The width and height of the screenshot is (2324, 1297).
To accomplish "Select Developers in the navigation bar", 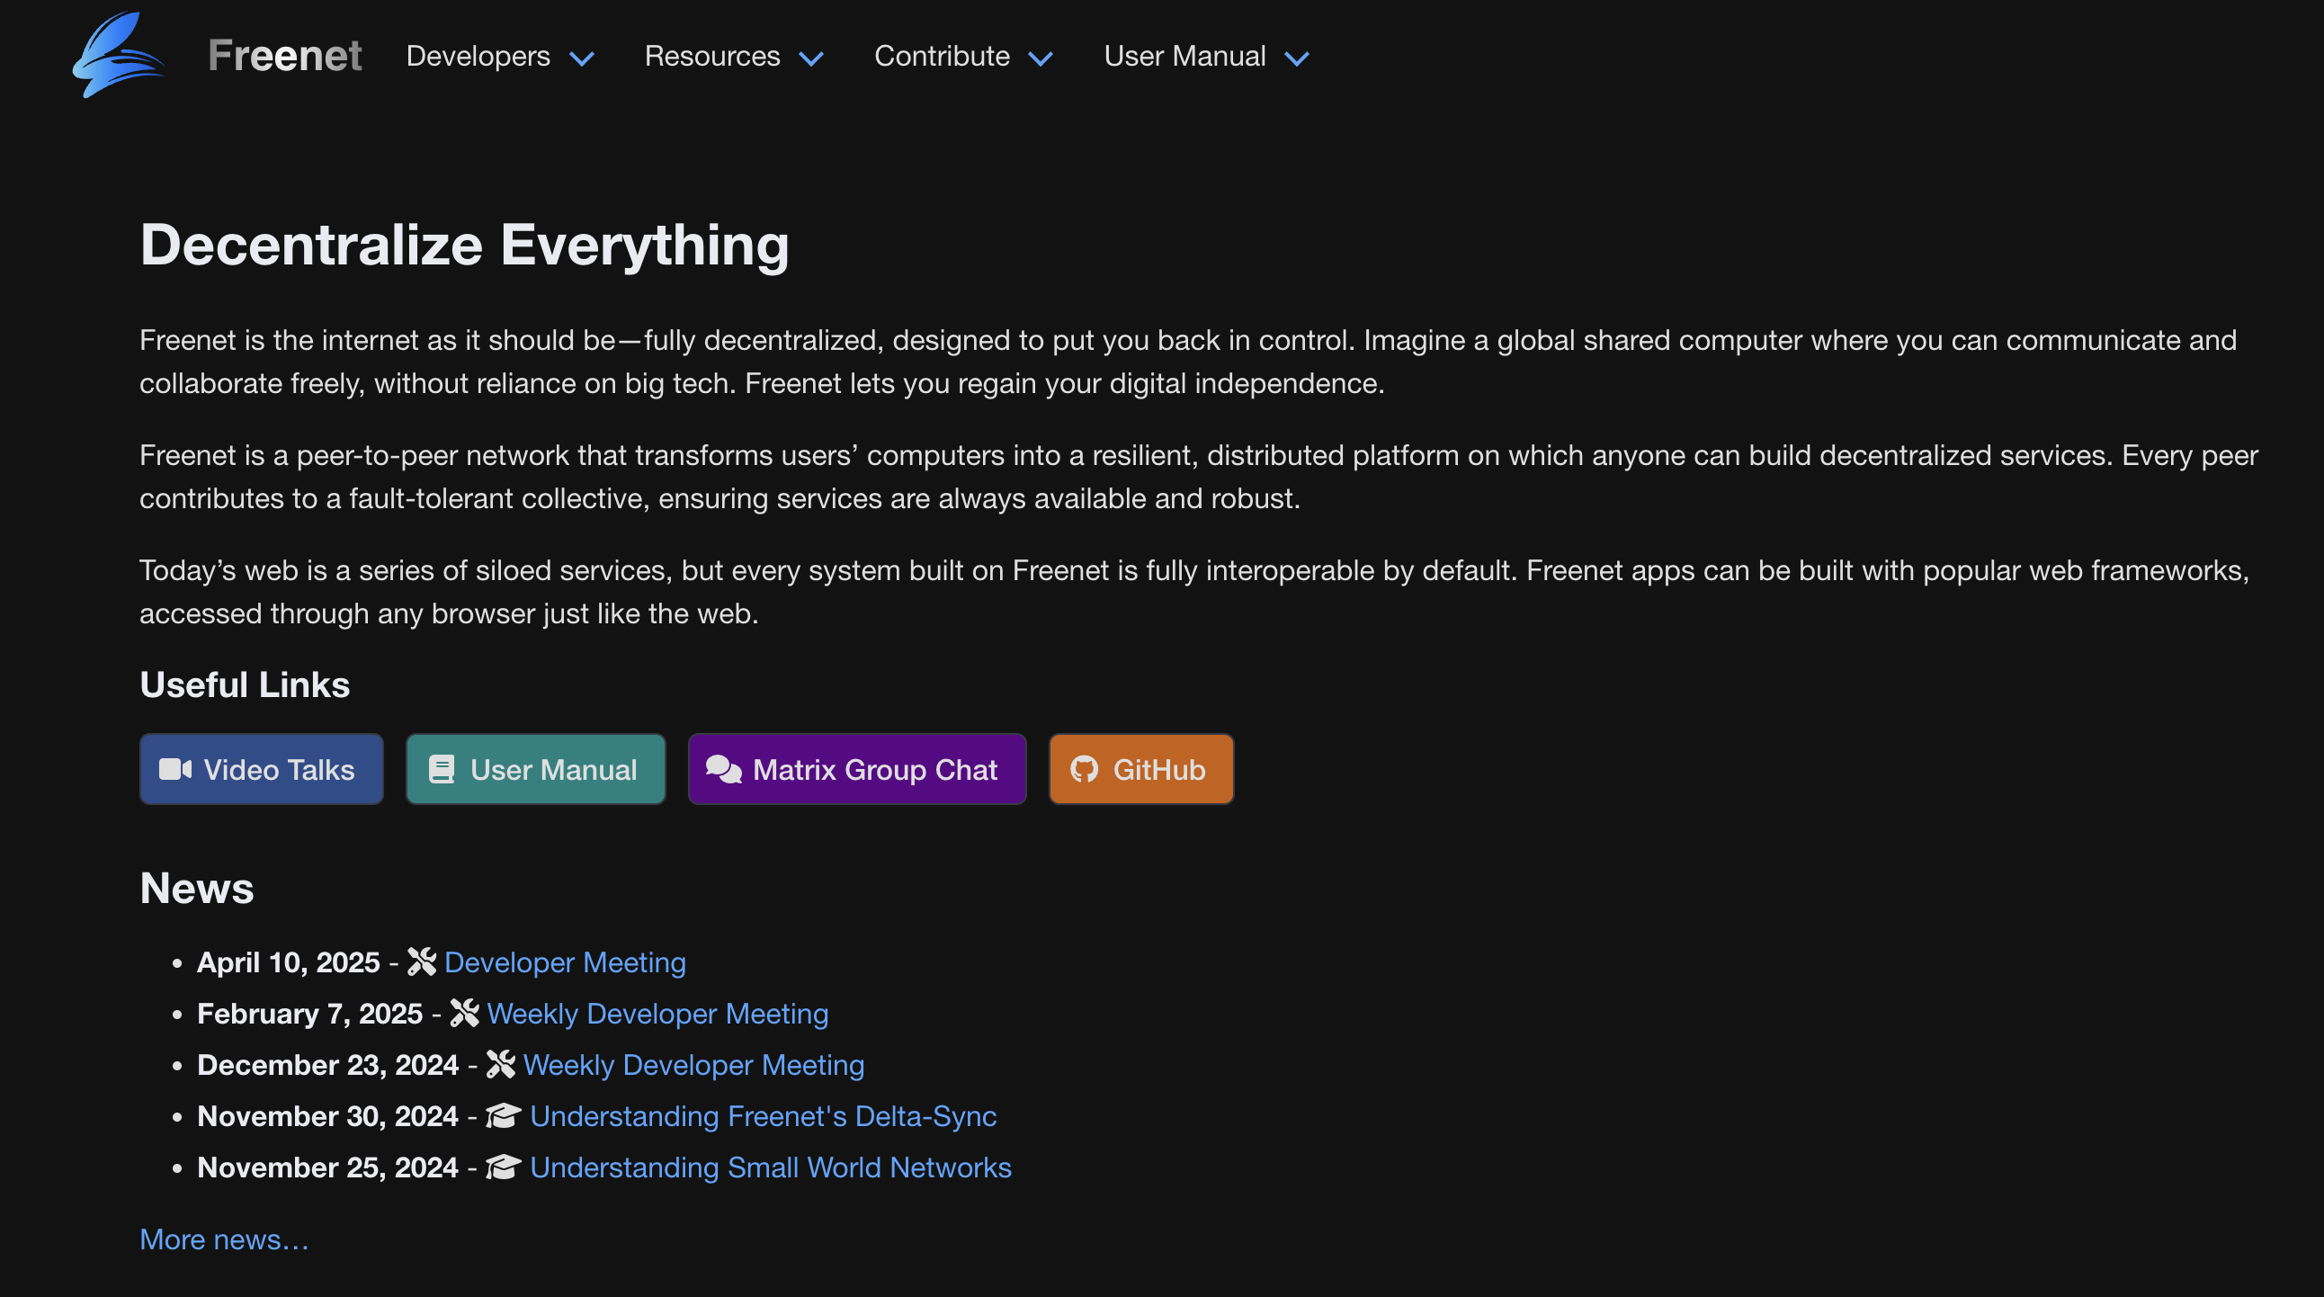I will pyautogui.click(x=479, y=56).
